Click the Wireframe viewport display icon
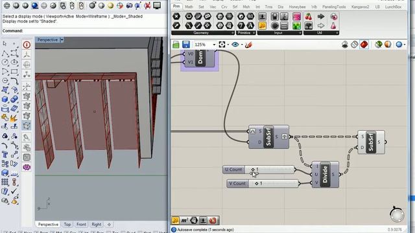The image size is (415, 233). 6,5
